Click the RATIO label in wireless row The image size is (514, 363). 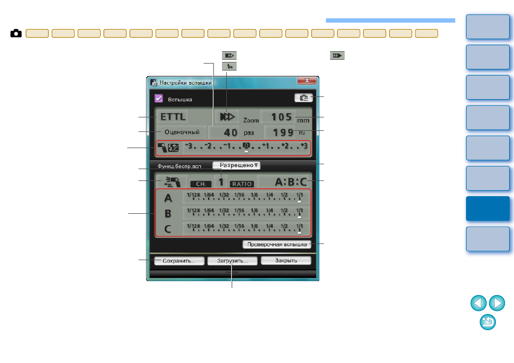(x=242, y=184)
